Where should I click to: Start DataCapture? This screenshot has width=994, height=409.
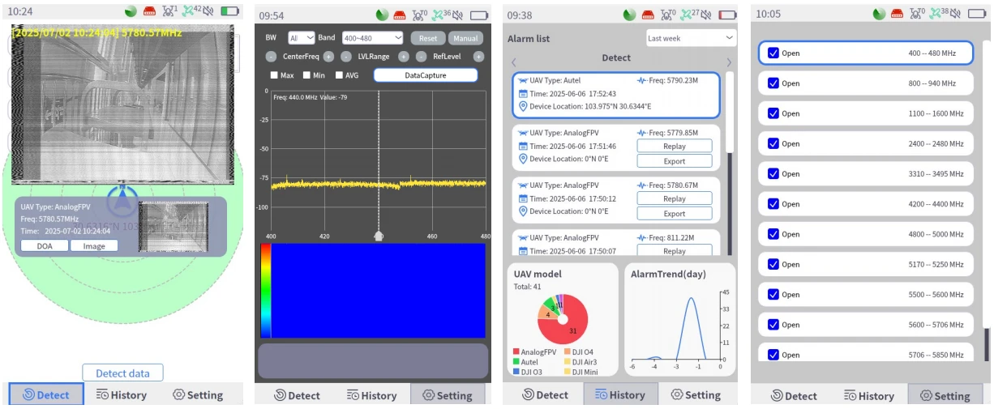point(426,75)
